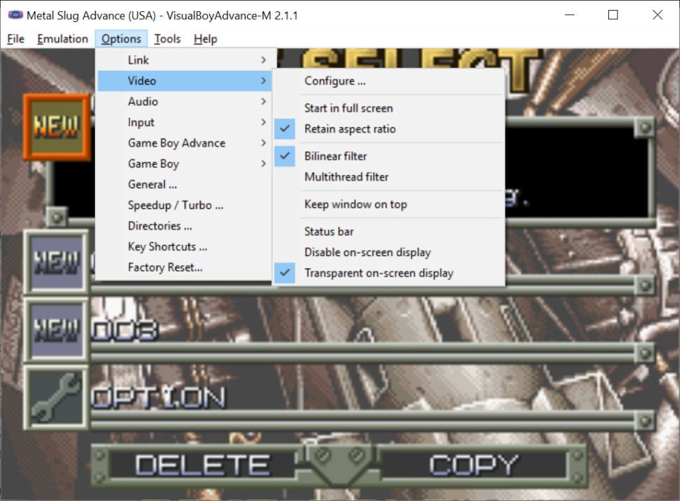Enable the Multithread filter option
Viewport: 680px width, 501px height.
pyautogui.click(x=388, y=177)
